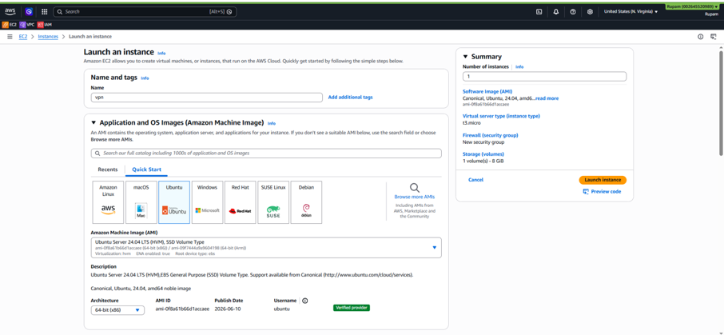Click the Preview code link
Image resolution: width=724 pixels, height=335 pixels.
[x=602, y=191]
